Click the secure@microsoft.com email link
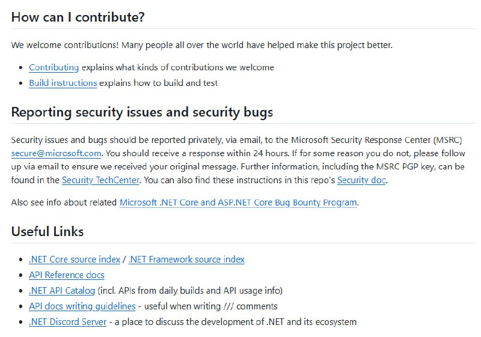481x337 pixels. pos(56,153)
